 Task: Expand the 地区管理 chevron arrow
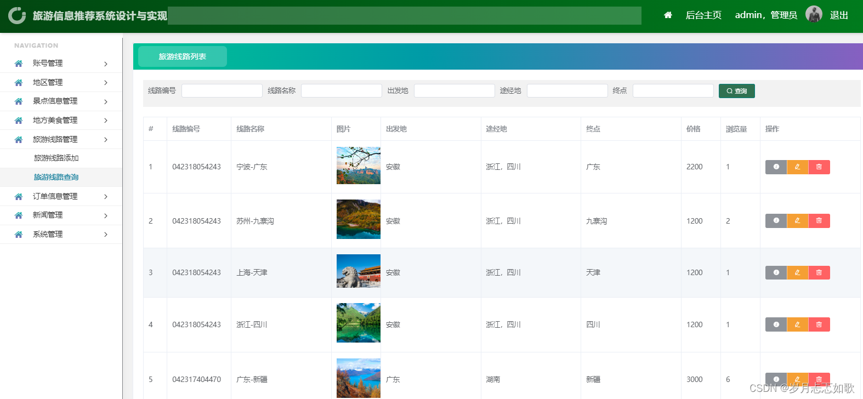click(x=106, y=83)
